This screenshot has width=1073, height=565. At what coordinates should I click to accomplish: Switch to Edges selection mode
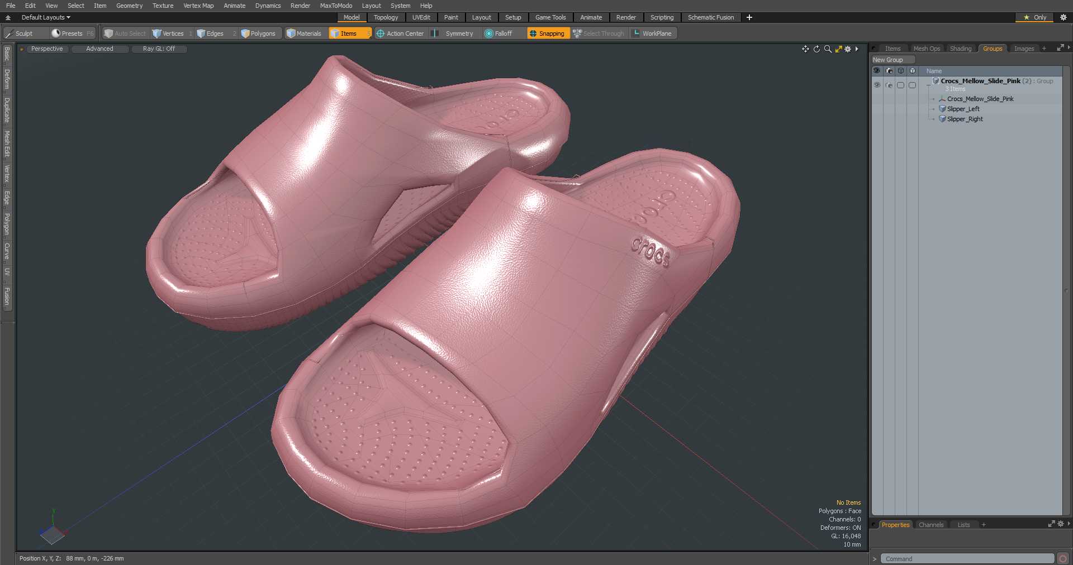[x=215, y=33]
